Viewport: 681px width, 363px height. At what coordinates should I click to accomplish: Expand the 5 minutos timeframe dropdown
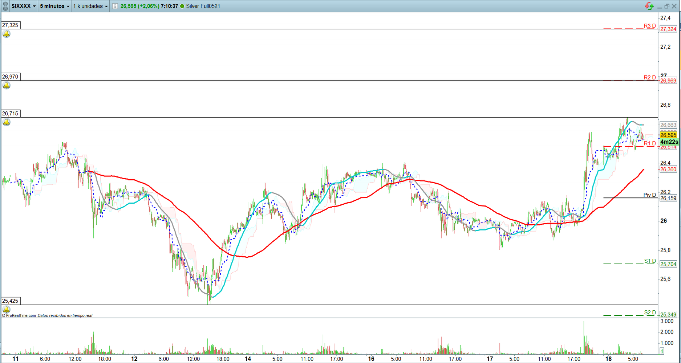click(54, 6)
